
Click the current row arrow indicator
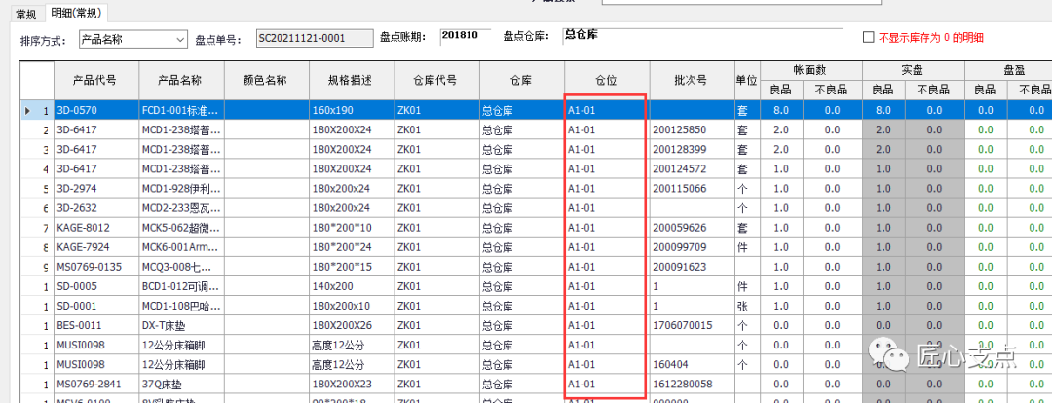(27, 111)
